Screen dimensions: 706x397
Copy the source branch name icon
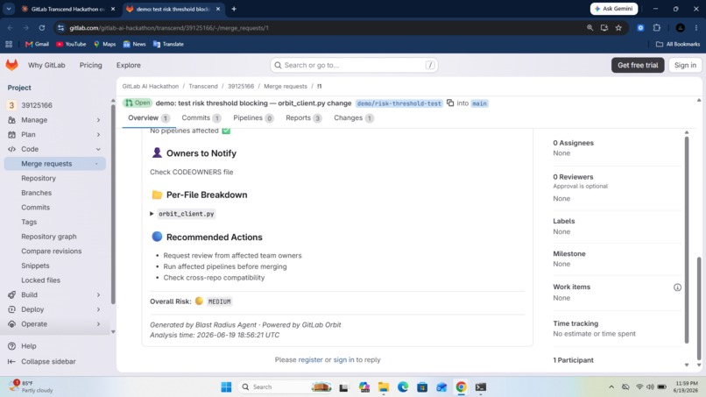450,103
